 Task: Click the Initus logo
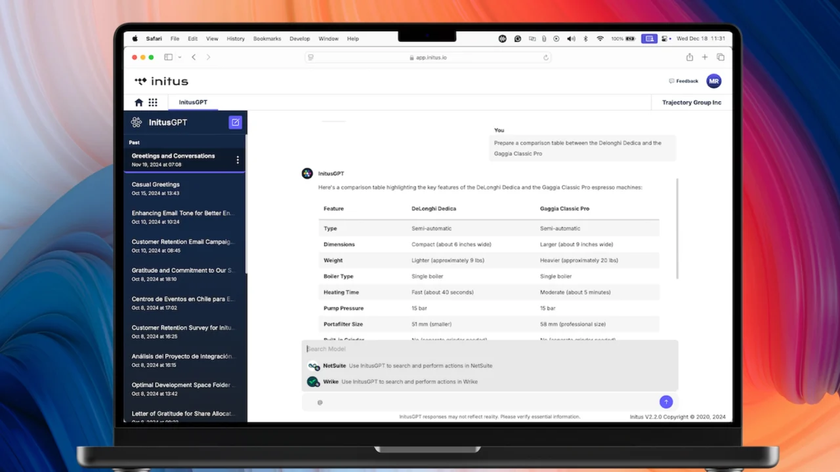click(x=161, y=81)
